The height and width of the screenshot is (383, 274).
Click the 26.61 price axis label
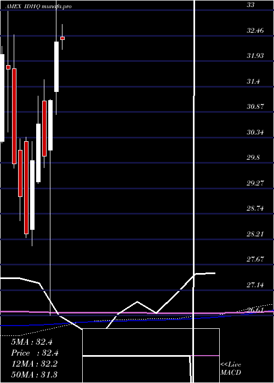pyautogui.click(x=255, y=310)
